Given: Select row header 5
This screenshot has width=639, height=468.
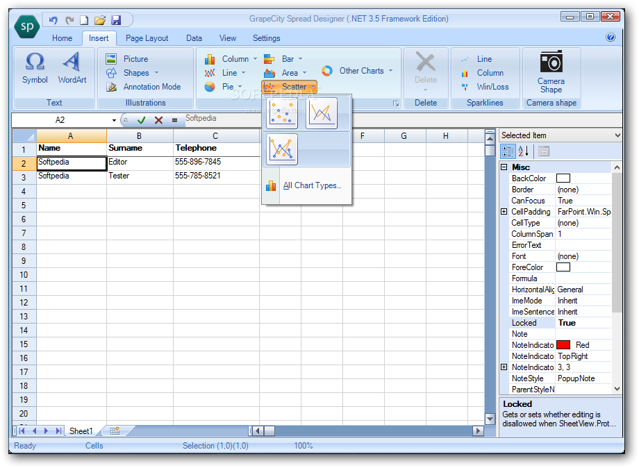Looking at the screenshot, I should pyautogui.click(x=24, y=206).
